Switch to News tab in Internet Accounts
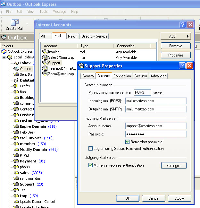200x208 pixels. [x=72, y=36]
